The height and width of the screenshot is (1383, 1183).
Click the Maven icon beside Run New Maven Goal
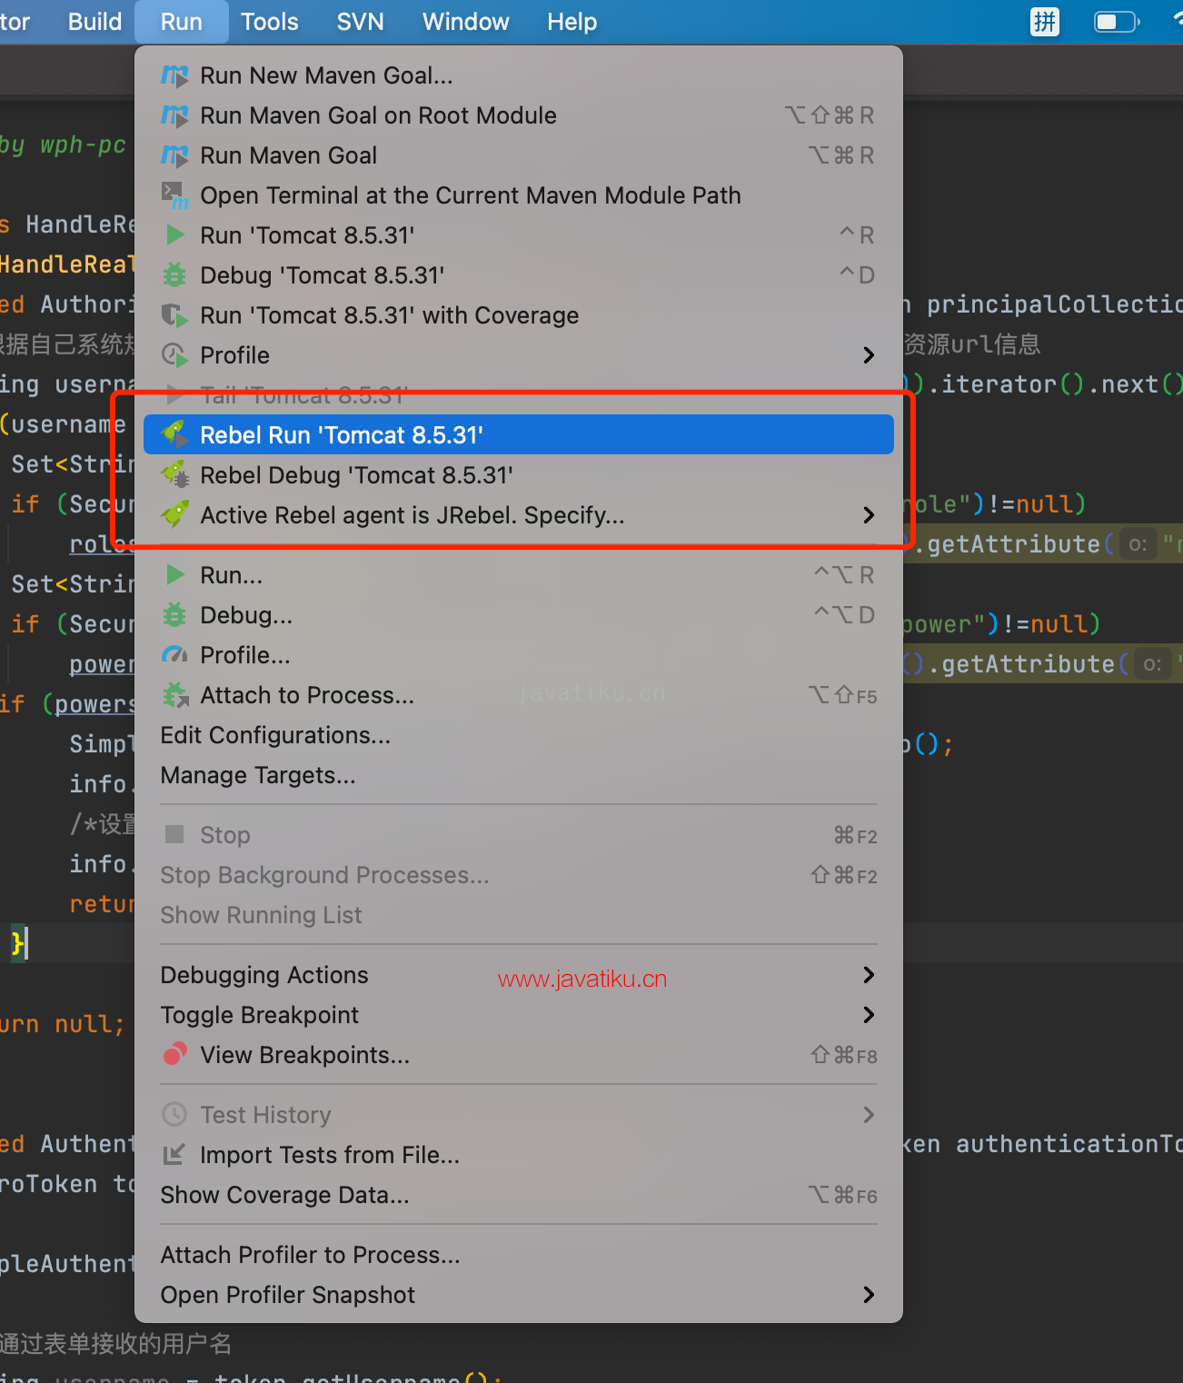[174, 75]
